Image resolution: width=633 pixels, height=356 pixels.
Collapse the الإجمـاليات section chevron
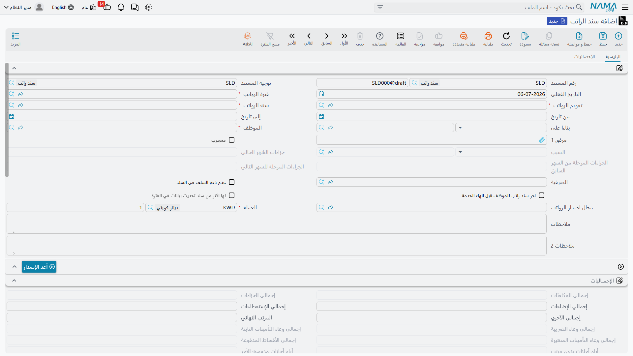tap(14, 281)
